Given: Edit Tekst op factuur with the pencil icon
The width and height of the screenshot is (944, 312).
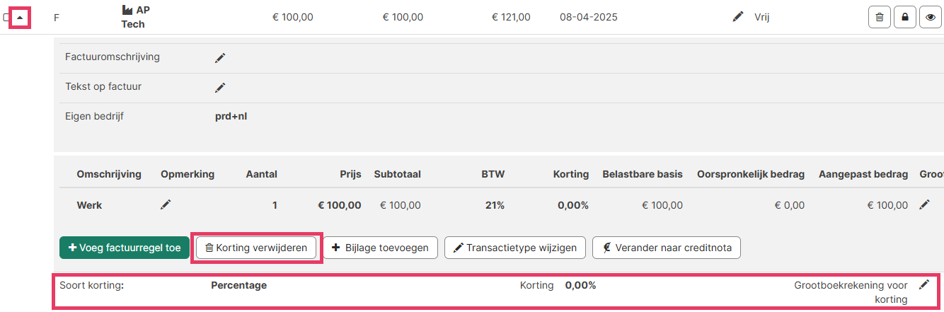Looking at the screenshot, I should click(220, 88).
